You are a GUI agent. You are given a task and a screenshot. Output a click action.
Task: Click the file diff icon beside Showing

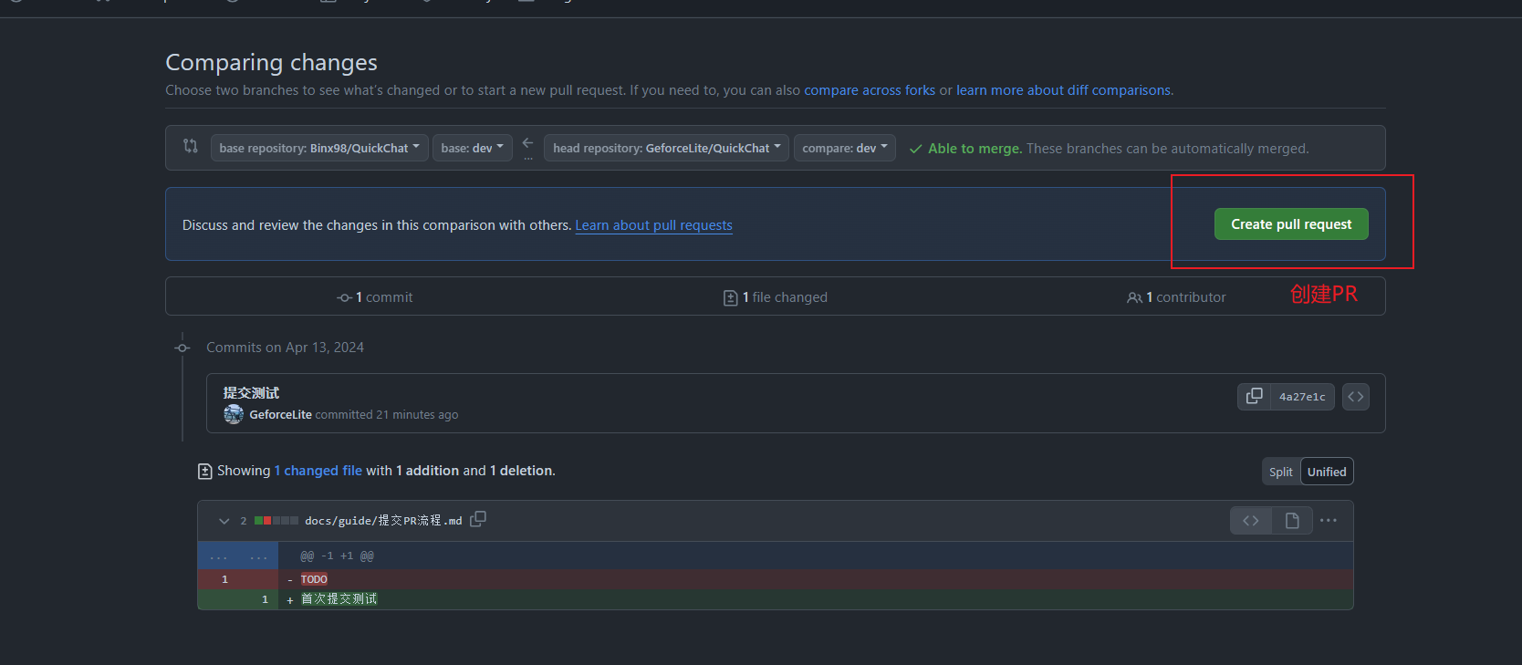204,472
